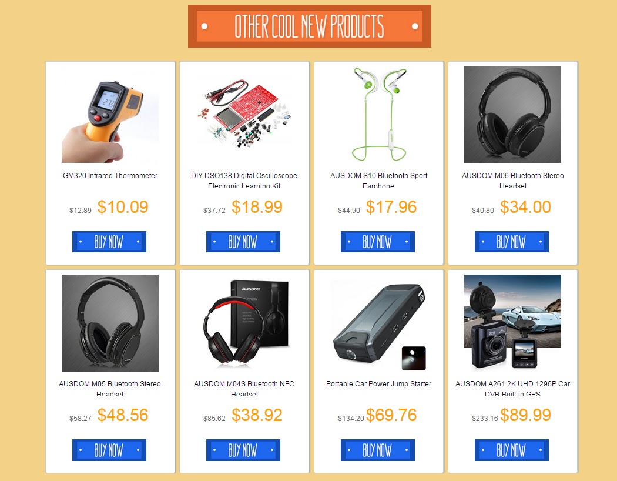Click Buy Now for the $48.56 headset
The height and width of the screenshot is (481, 617).
tap(109, 450)
